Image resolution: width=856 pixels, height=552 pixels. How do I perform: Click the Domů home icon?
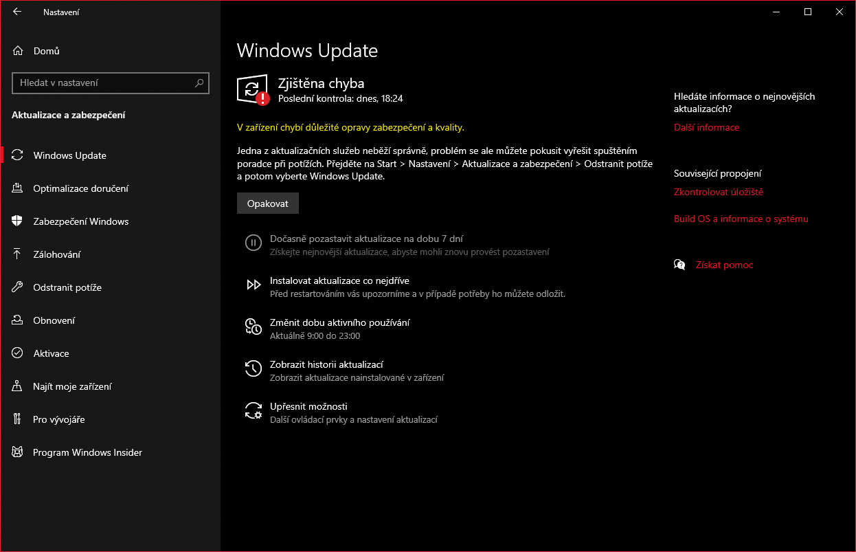[x=18, y=51]
